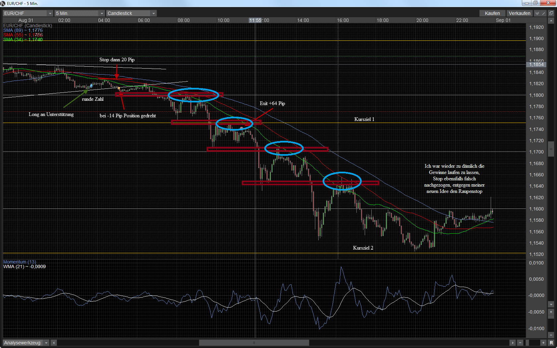Click the Verkaufen button
Image resolution: width=557 pixels, height=348 pixels.
click(x=520, y=13)
